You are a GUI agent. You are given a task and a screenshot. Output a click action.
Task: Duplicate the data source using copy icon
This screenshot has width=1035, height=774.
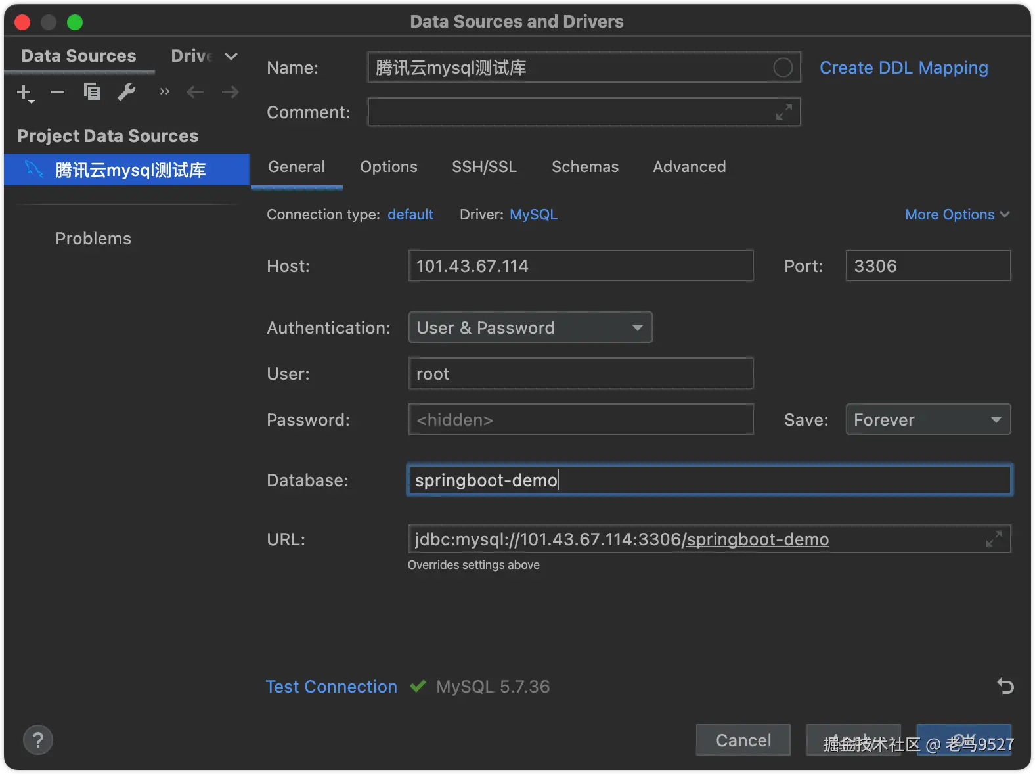coord(92,92)
